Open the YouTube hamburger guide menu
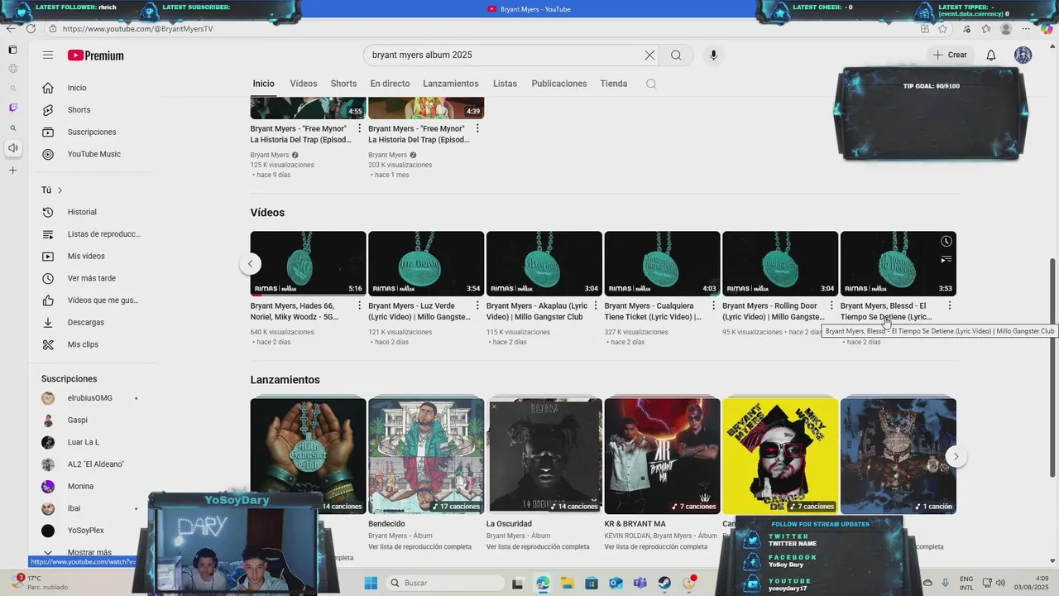1059x596 pixels. (48, 55)
